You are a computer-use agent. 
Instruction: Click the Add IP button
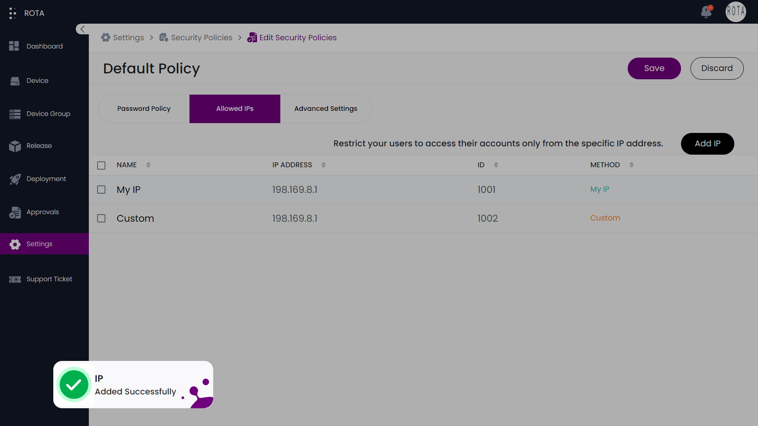coord(707,144)
